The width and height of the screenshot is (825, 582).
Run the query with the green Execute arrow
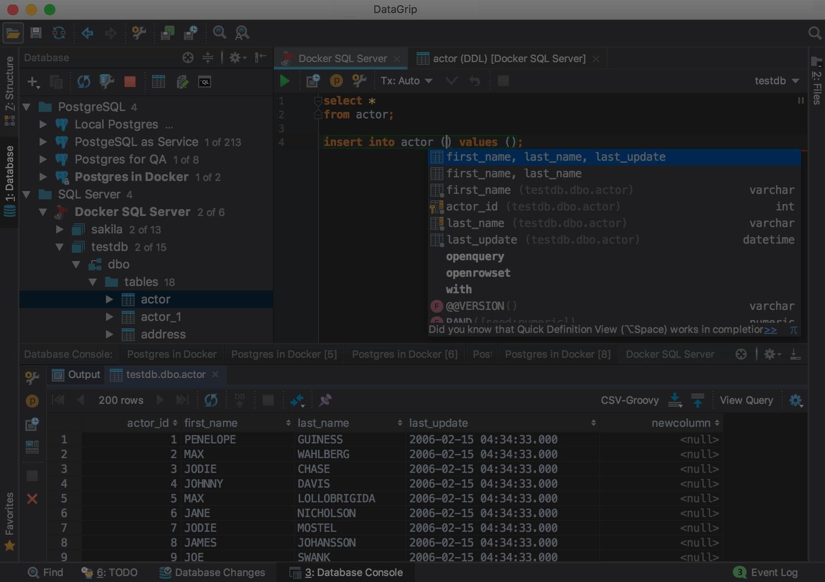click(285, 80)
